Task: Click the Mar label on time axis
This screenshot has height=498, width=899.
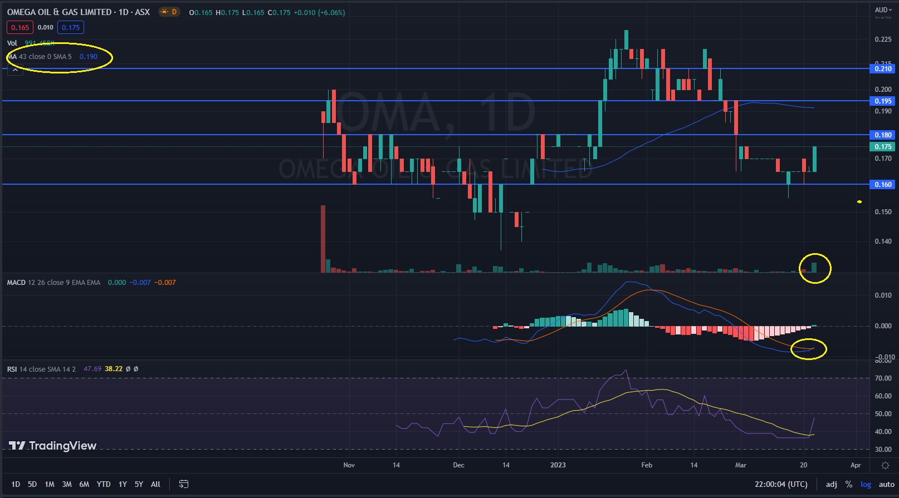Action: [741, 465]
